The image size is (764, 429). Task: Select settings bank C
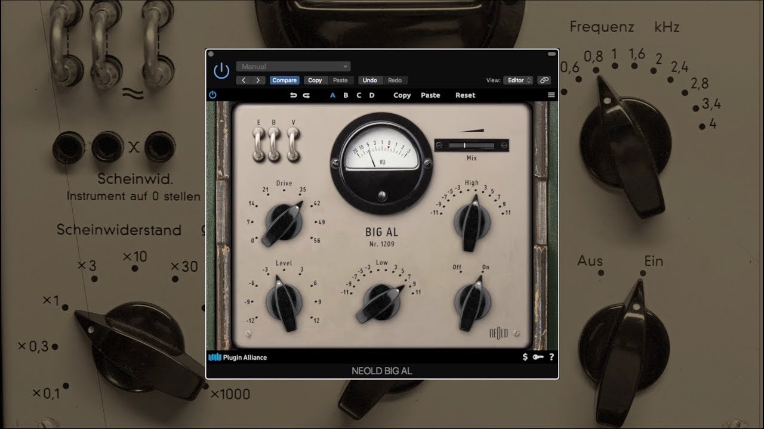pos(359,95)
